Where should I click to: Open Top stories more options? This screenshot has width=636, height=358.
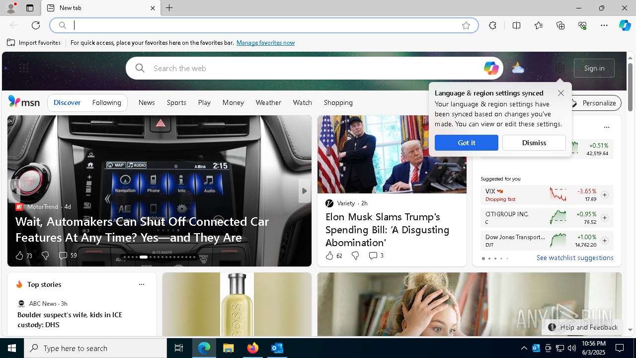click(x=142, y=284)
